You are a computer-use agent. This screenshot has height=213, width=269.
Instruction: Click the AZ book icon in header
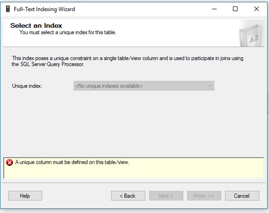[251, 36]
